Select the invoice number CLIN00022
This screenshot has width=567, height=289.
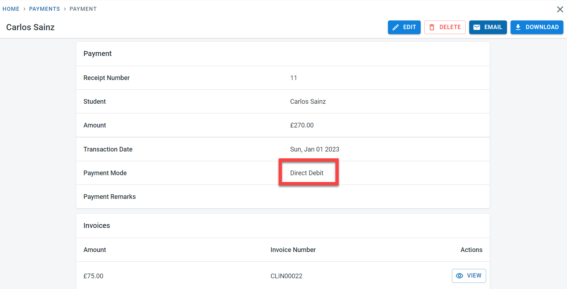286,276
